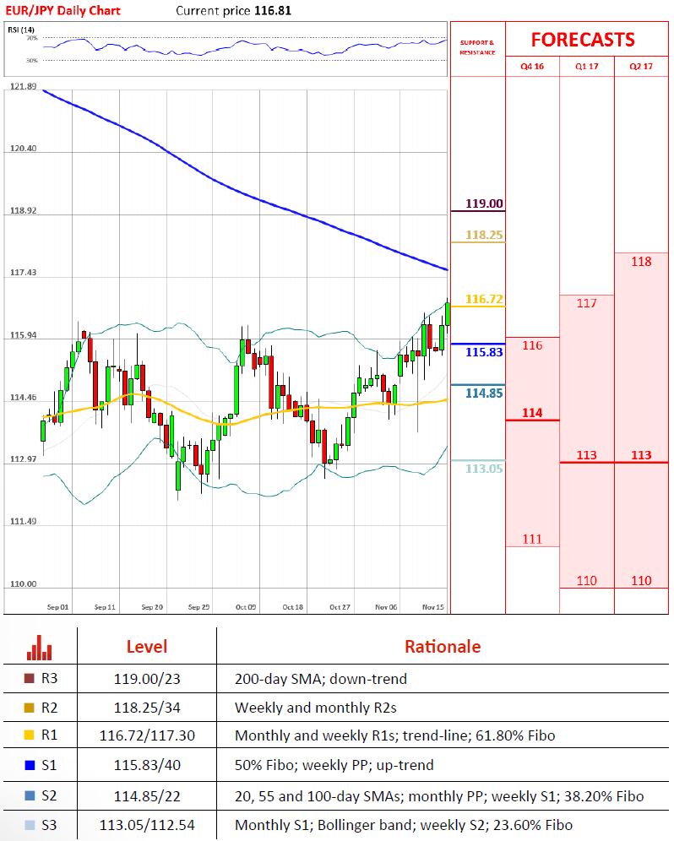Click the RSI 70% threshold label
Image resolution: width=674 pixels, height=841 pixels.
click(32, 38)
